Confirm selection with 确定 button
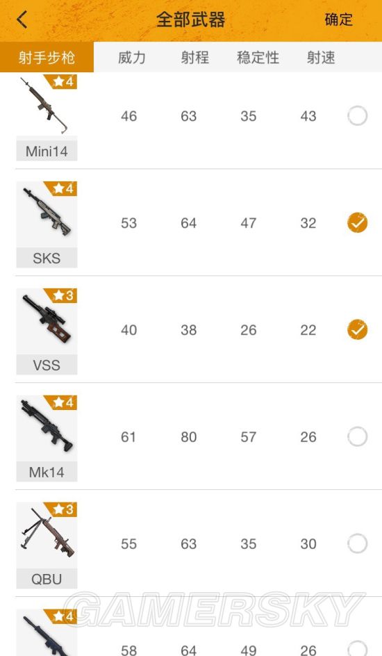 point(338,19)
